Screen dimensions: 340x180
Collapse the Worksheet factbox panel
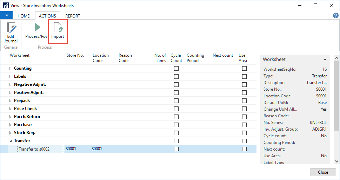click(325, 60)
